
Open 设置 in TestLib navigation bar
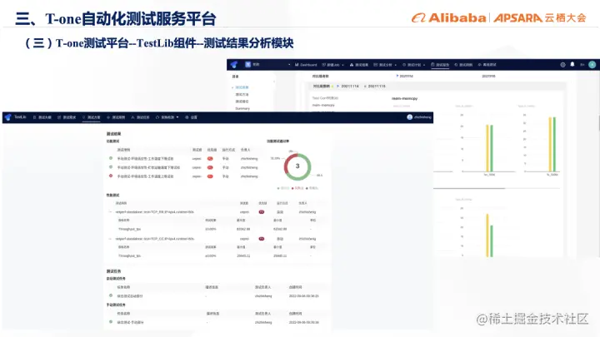click(192, 117)
